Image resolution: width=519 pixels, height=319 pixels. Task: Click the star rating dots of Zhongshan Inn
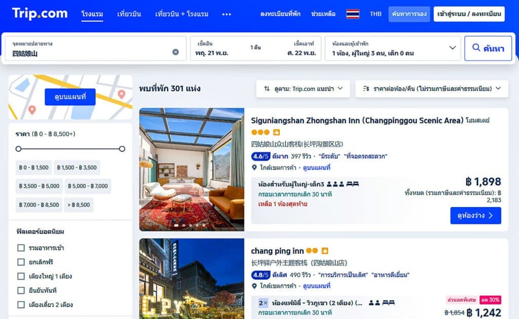260,132
